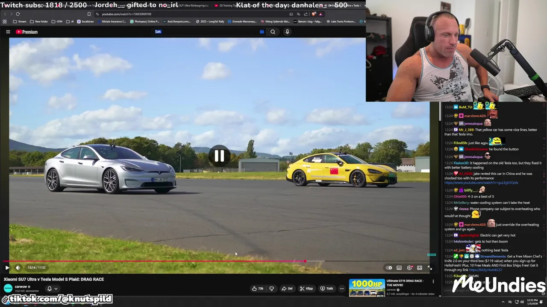This screenshot has height=307, width=547.
Task: Like the video with 73k thumbs up
Action: (257, 289)
